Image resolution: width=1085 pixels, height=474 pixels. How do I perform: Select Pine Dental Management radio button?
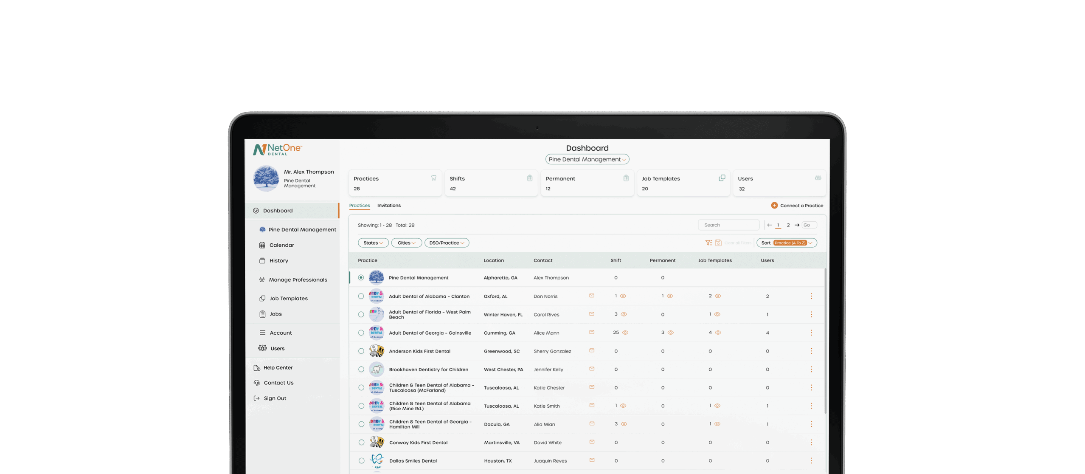pos(360,277)
